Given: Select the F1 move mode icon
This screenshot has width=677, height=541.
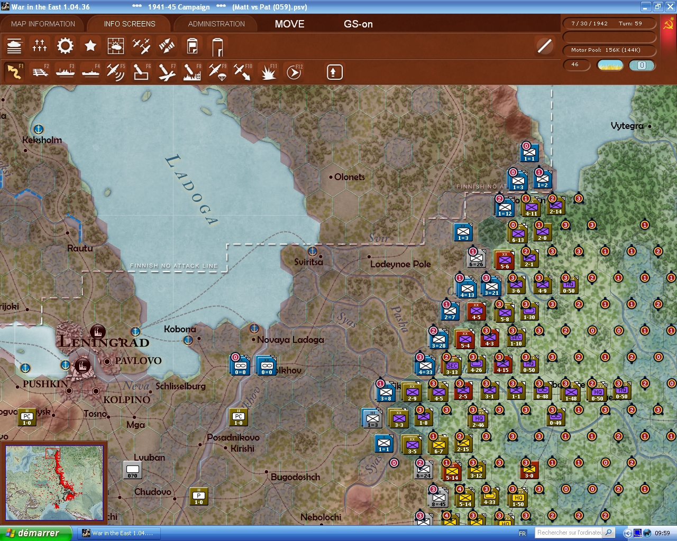Looking at the screenshot, I should (x=14, y=72).
